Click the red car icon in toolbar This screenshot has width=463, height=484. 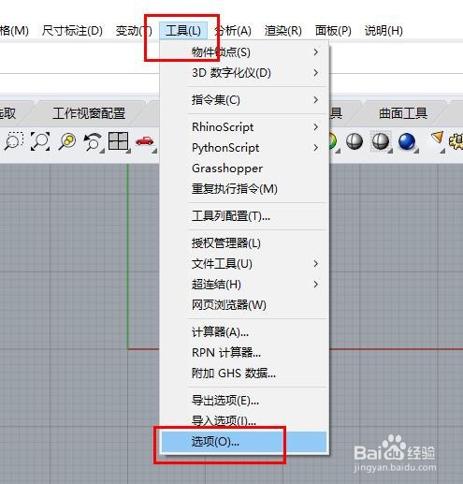[145, 141]
